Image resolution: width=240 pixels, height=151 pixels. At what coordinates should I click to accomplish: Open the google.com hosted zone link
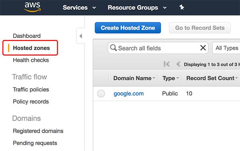(x=128, y=93)
